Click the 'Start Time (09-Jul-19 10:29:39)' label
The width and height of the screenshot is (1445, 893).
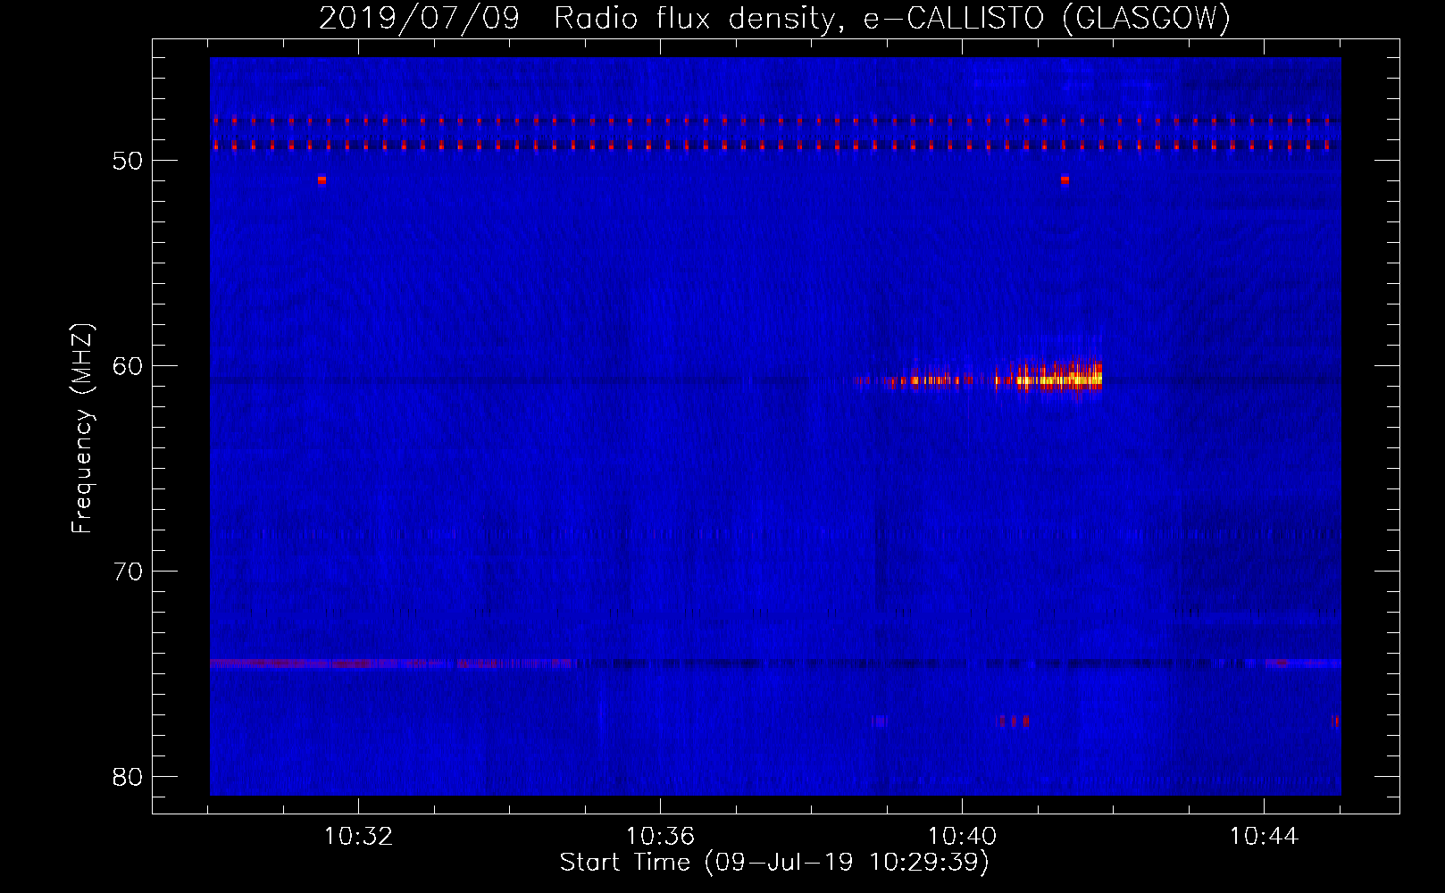coord(774,863)
